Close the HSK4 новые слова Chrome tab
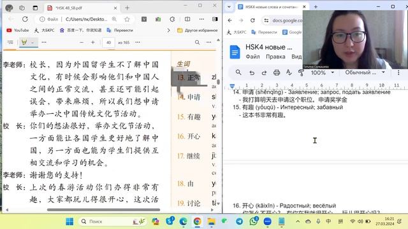Viewport: 408px width, 229px height. 304,7
